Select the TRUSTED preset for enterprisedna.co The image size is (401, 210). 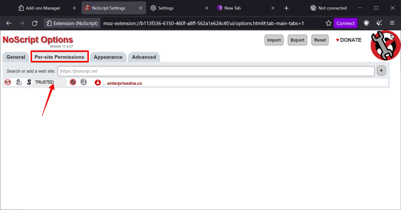click(x=46, y=82)
